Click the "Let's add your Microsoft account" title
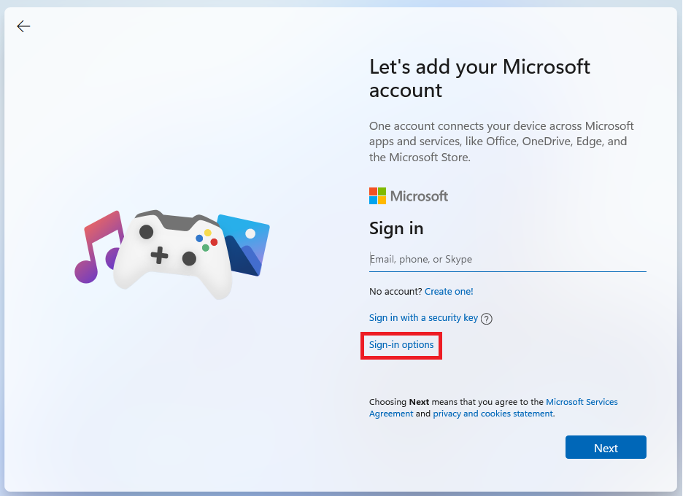 click(x=479, y=78)
